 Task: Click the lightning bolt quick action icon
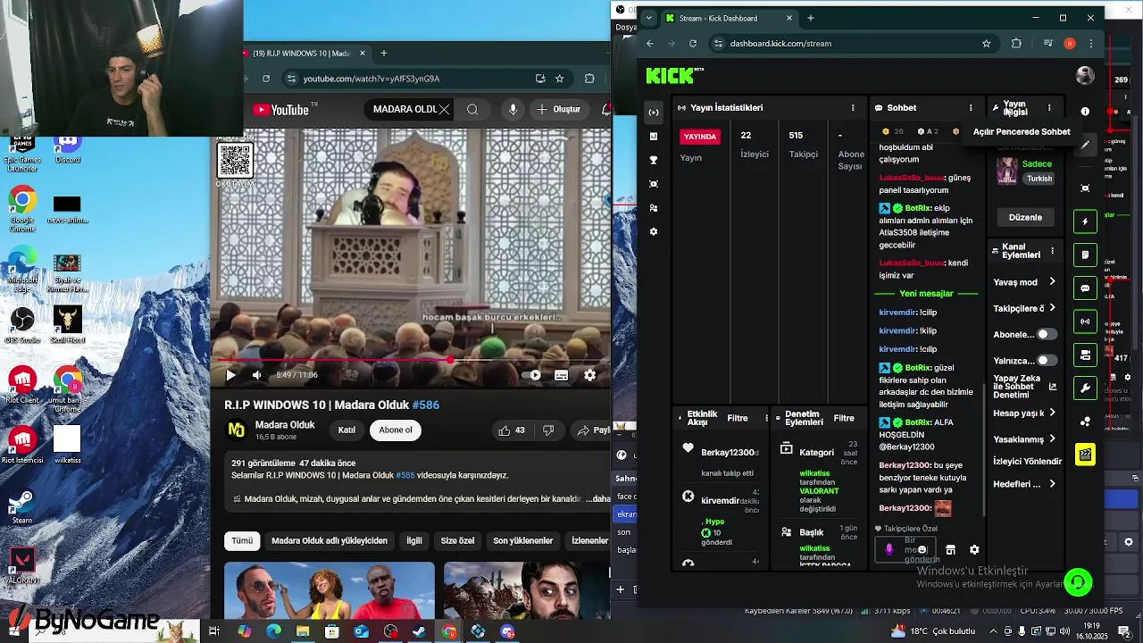[1085, 221]
